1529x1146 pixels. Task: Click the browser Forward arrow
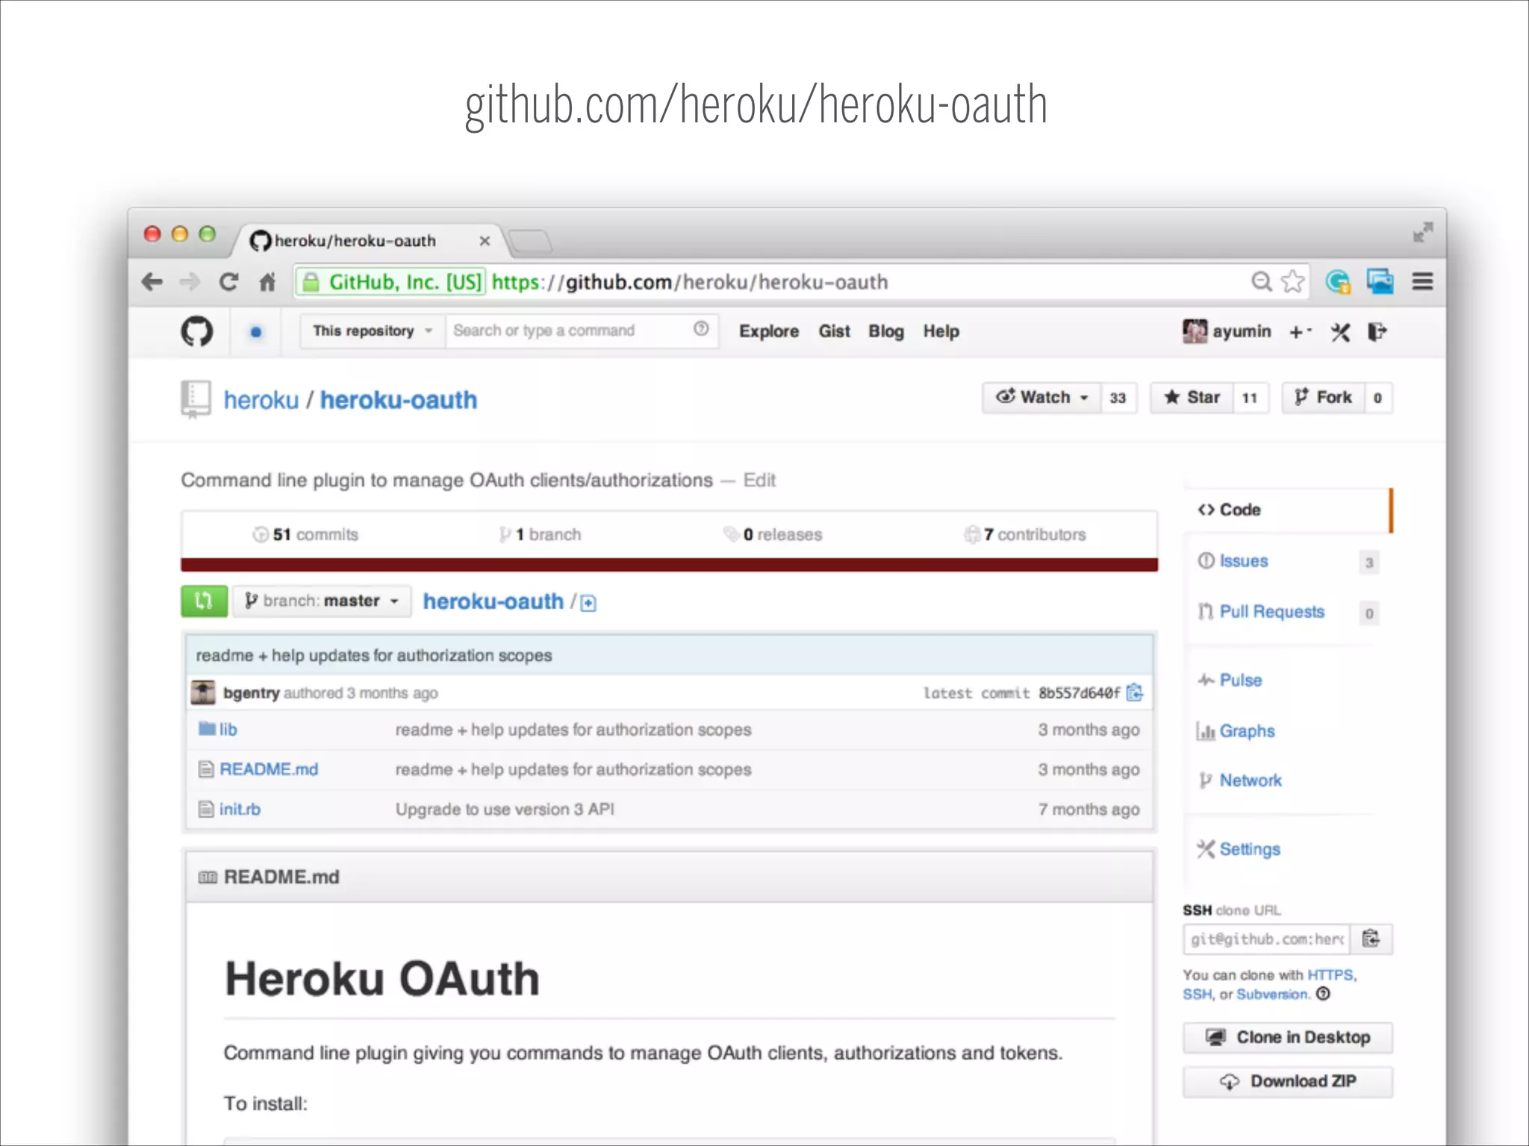pyautogui.click(x=190, y=282)
